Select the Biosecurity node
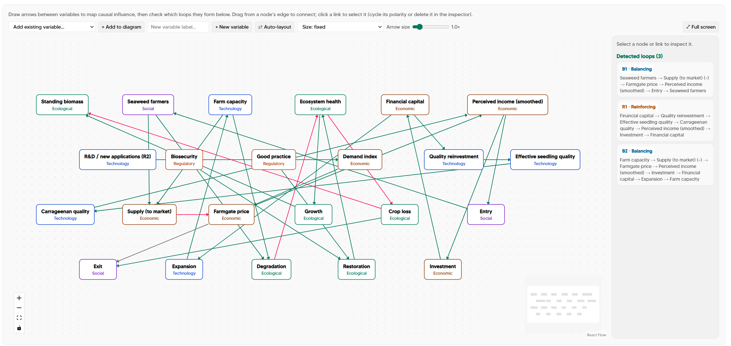731x346 pixels. [x=184, y=159]
